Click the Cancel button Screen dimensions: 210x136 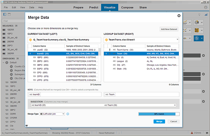pyautogui.click(x=174, y=121)
